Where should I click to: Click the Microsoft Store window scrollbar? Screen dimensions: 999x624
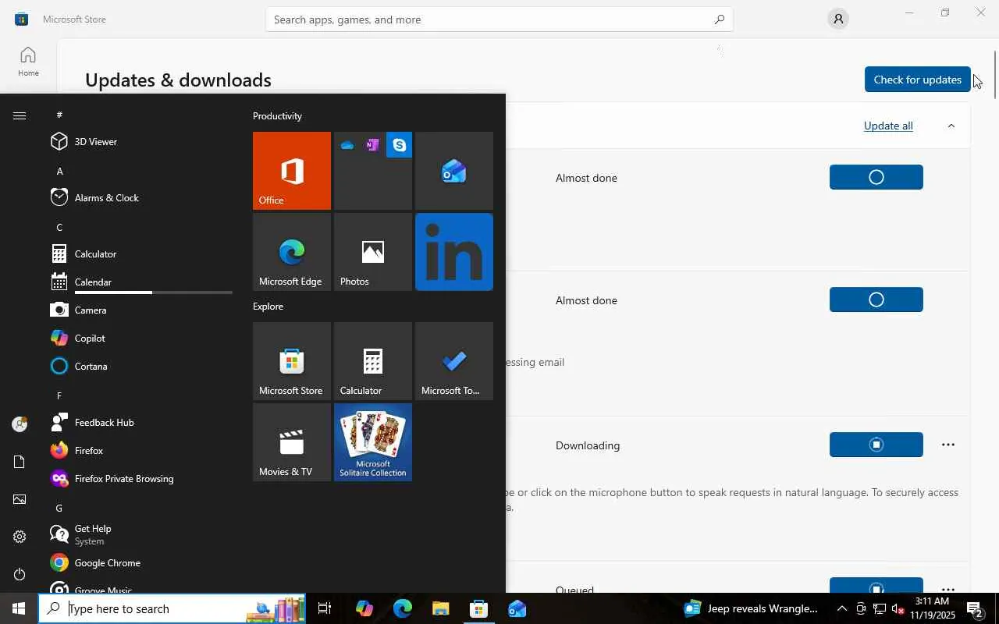(994, 75)
